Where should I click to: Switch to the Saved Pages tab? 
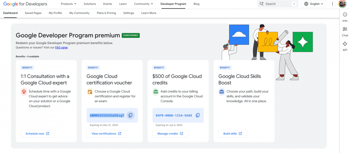[33, 13]
